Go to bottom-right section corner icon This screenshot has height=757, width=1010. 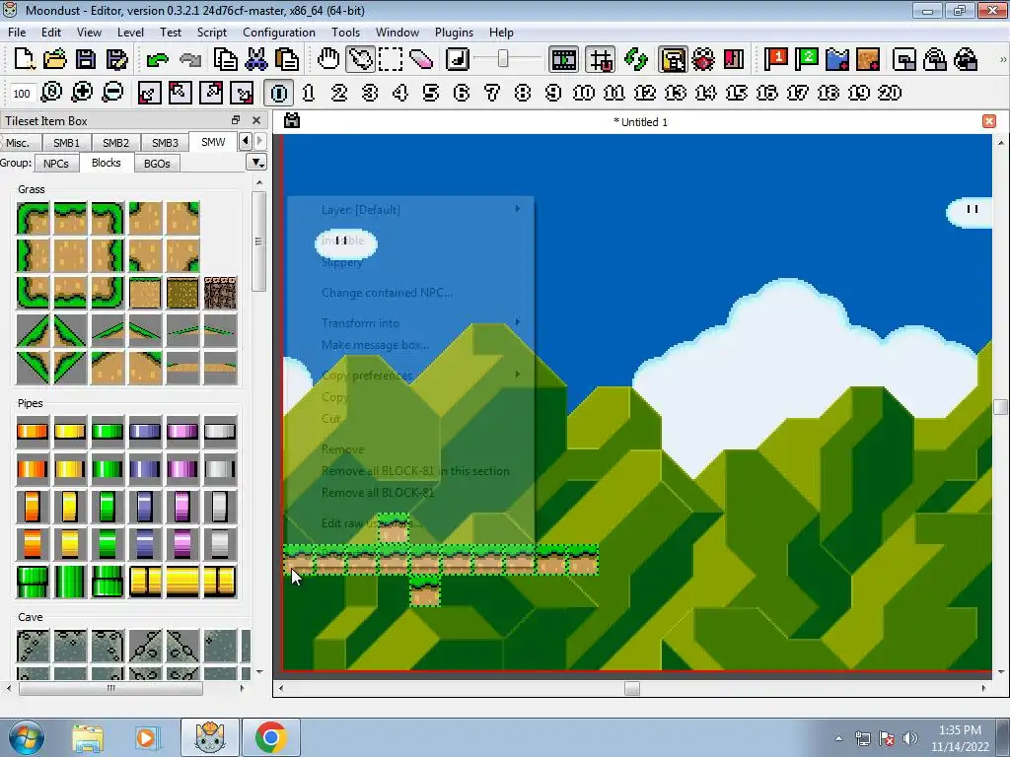point(242,93)
